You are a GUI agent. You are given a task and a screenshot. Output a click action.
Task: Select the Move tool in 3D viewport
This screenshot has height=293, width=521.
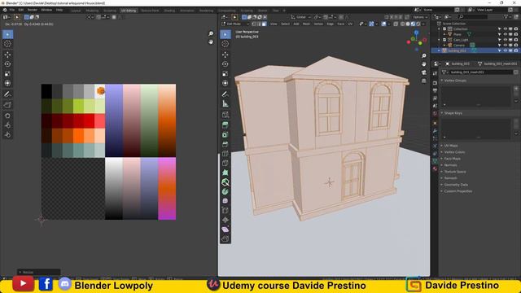coord(225,55)
